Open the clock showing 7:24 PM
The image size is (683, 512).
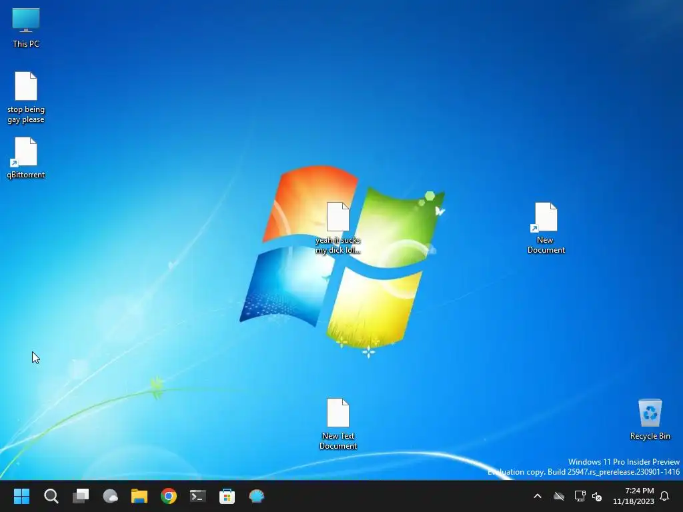tap(634, 496)
